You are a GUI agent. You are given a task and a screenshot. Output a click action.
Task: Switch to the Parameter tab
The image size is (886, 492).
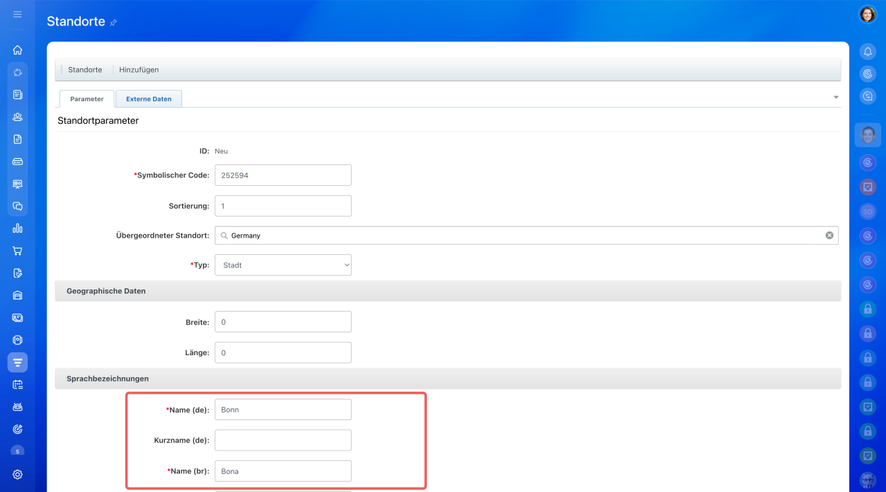point(87,99)
